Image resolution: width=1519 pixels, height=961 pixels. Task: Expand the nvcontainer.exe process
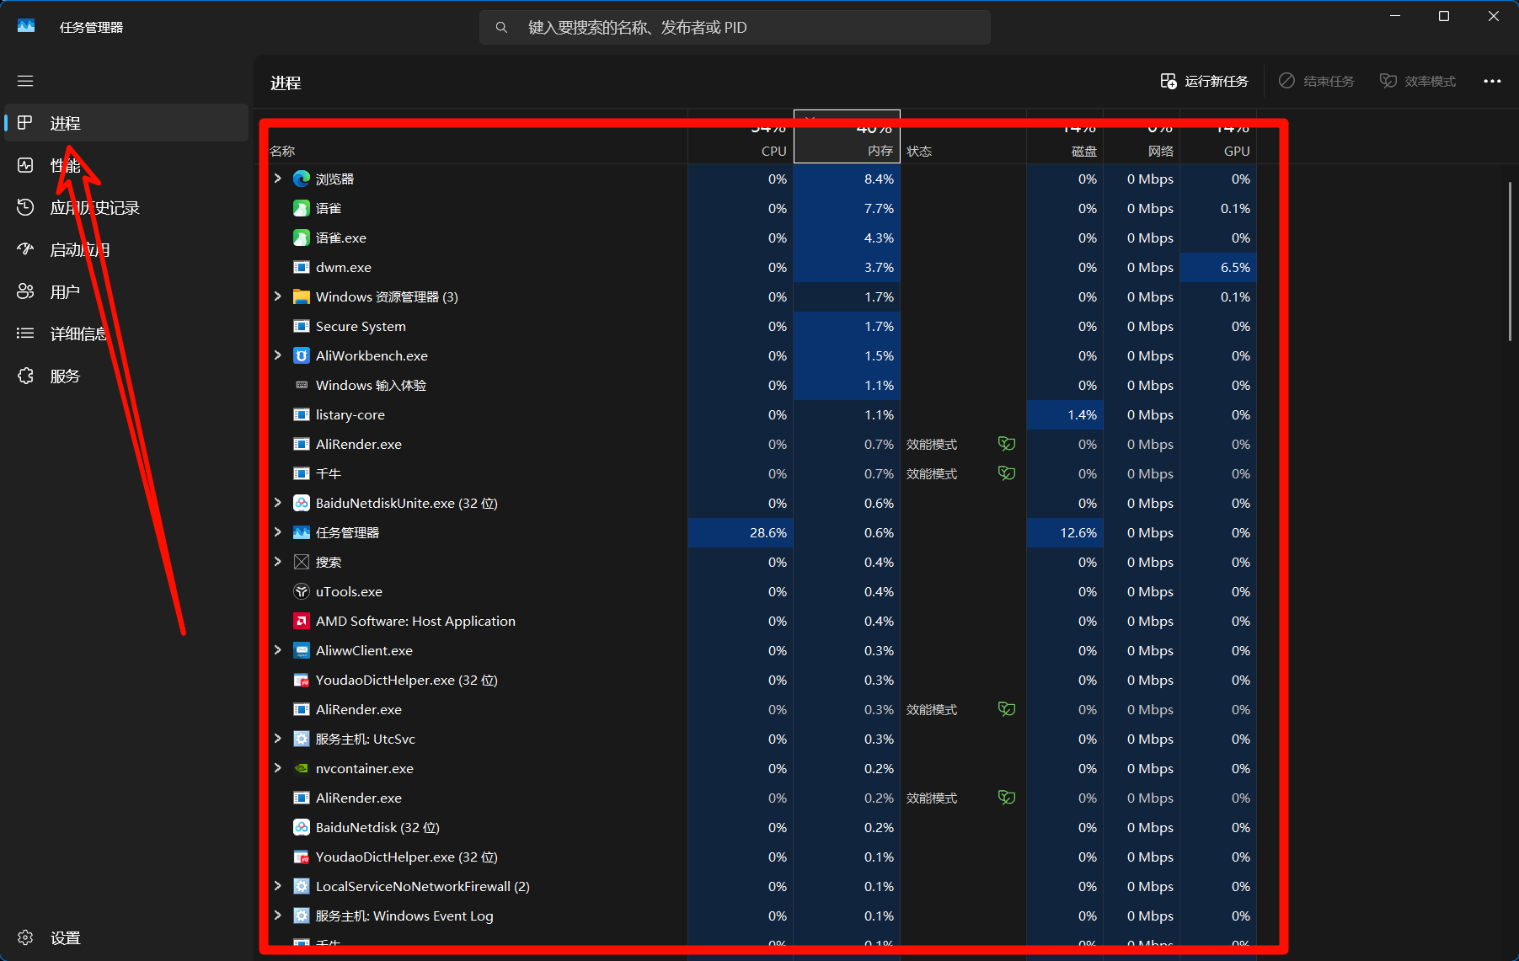pos(277,768)
